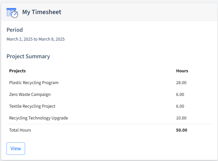Click the Projects column header
The width and height of the screenshot is (218, 161).
click(17, 71)
